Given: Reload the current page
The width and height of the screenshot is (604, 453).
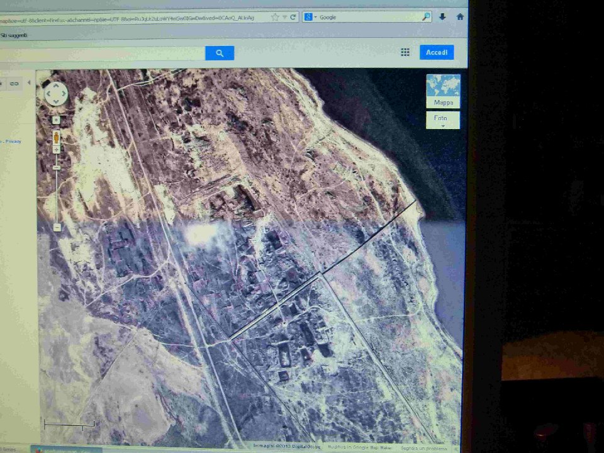Looking at the screenshot, I should (x=293, y=17).
